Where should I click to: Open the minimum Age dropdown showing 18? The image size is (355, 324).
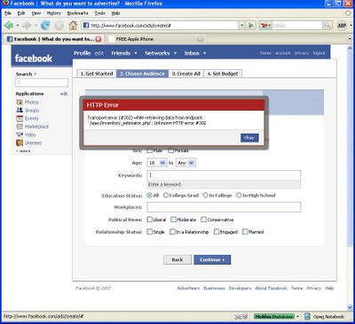click(157, 163)
